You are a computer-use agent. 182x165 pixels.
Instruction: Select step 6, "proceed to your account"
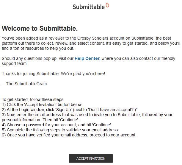tap(69, 135)
